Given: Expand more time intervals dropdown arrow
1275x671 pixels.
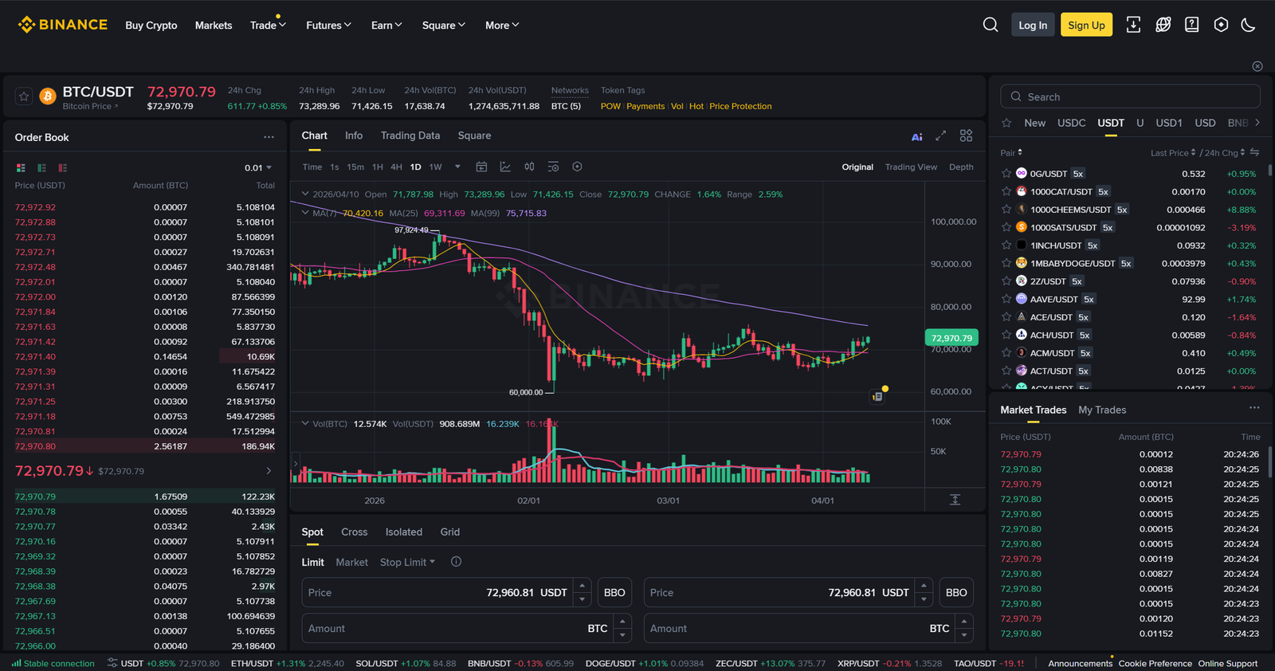Looking at the screenshot, I should click(457, 167).
